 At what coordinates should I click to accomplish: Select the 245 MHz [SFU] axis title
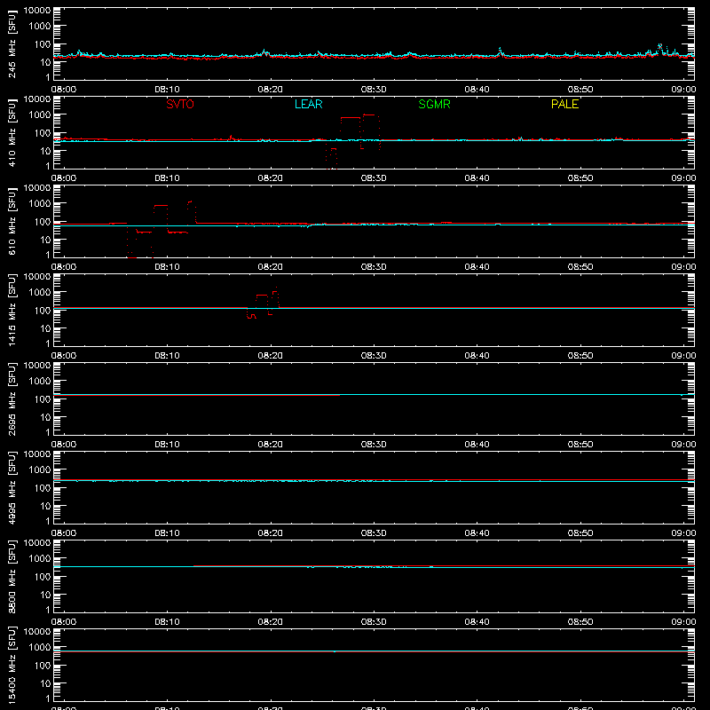pos(12,43)
